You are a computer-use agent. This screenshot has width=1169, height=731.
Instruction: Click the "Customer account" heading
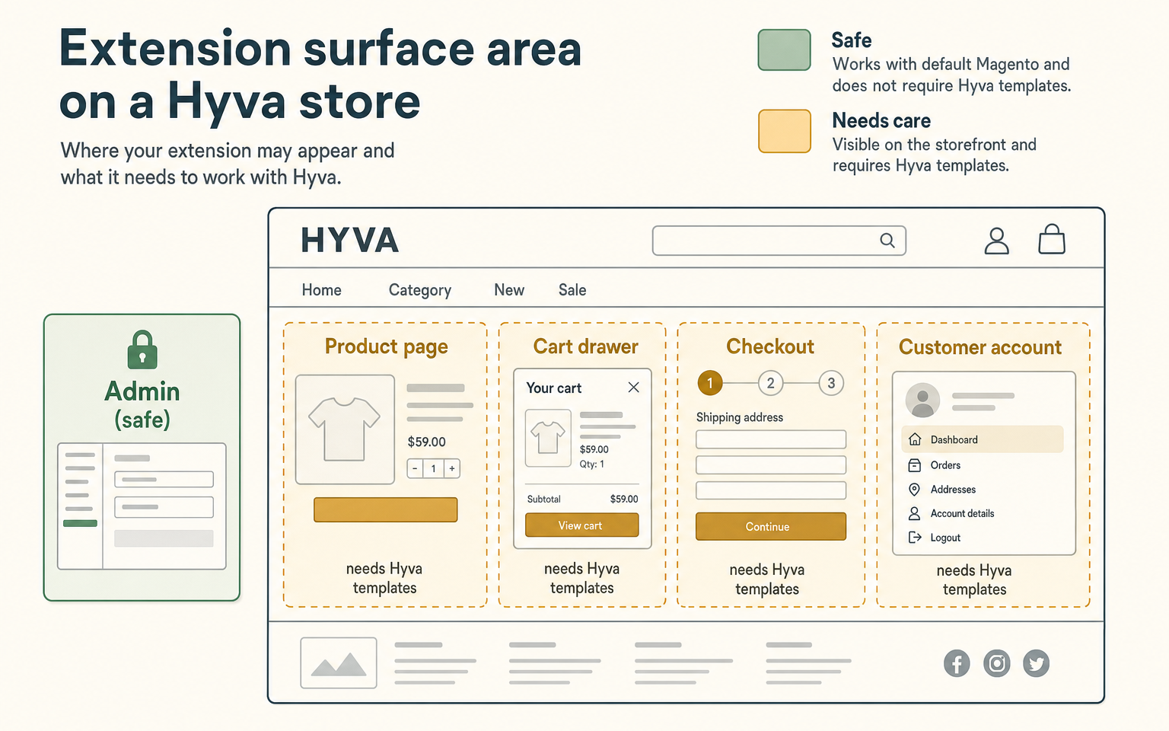980,347
